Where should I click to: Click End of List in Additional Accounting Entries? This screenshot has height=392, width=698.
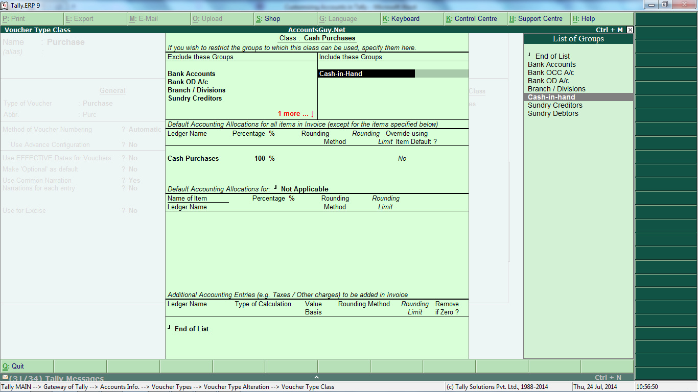192,329
